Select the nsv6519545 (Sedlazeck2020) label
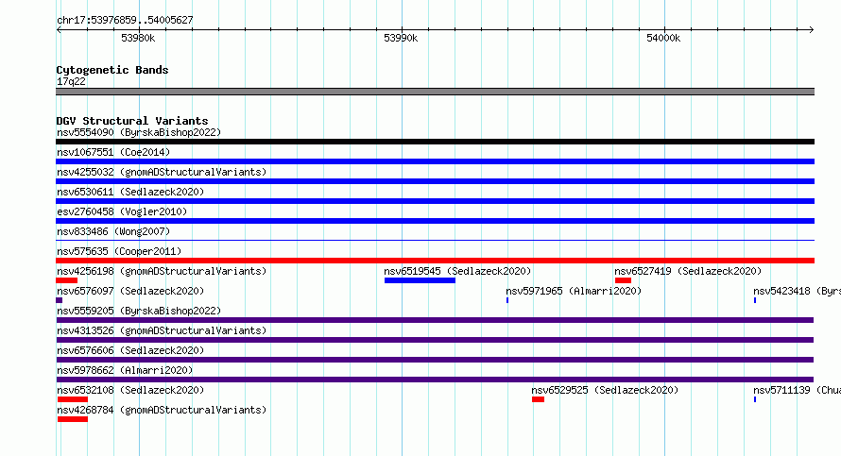Viewport: 841px width, 456px height. click(457, 271)
